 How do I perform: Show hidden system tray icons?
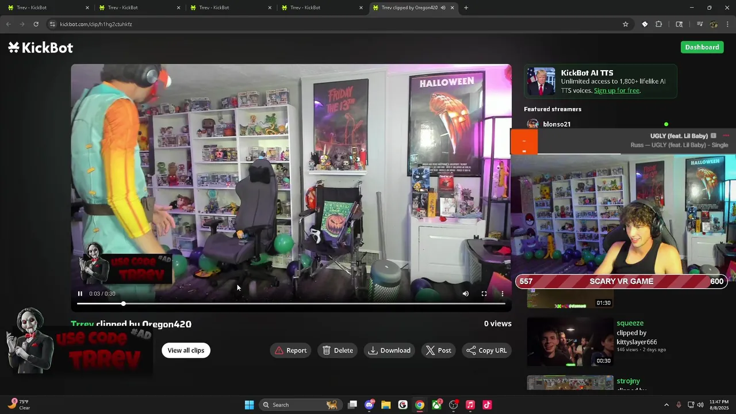click(x=666, y=405)
